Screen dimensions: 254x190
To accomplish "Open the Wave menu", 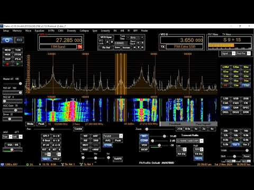I will (x=28, y=31).
